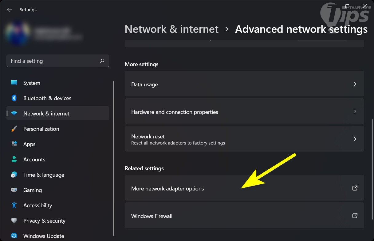The image size is (374, 241).
Task: Open Privacy & security shield icon
Action: pos(14,221)
